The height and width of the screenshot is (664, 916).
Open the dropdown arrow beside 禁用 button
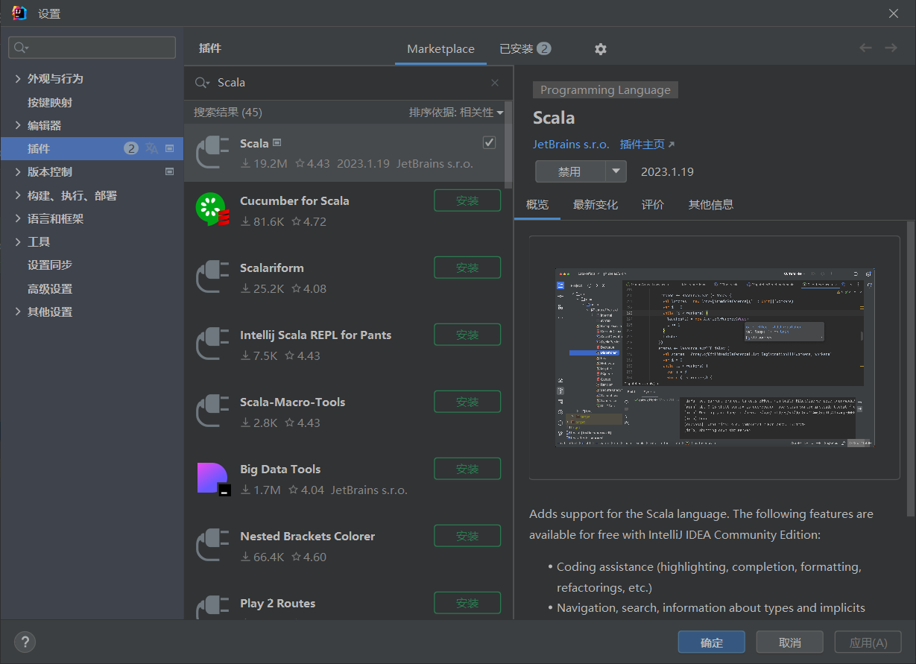616,171
